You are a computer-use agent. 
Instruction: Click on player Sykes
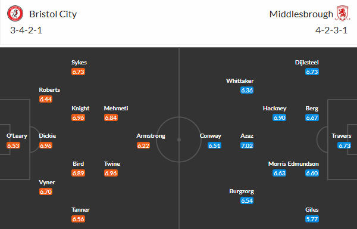[79, 62]
